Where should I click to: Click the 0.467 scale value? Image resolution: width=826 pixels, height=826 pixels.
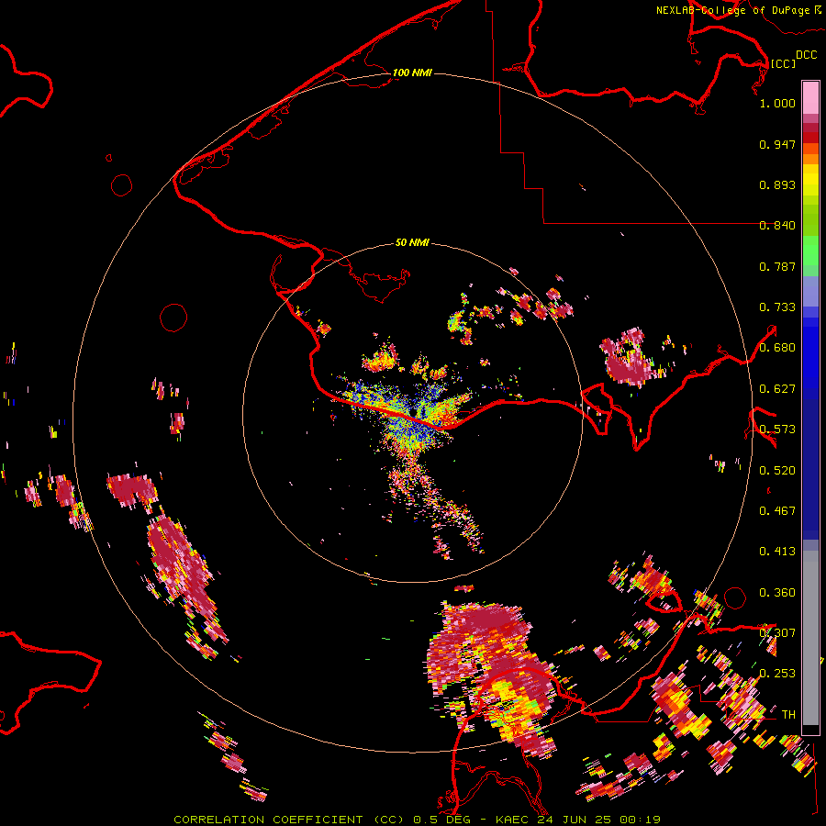click(777, 511)
